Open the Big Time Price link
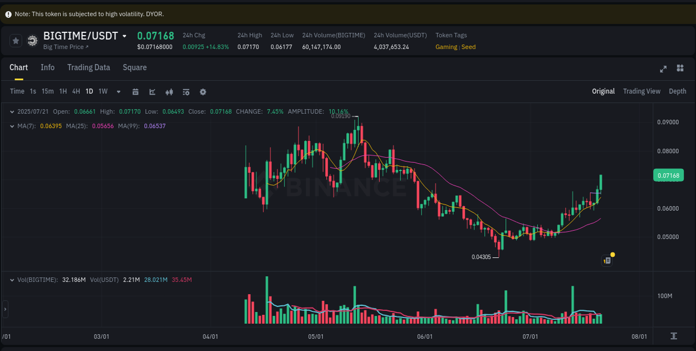Screen dimensions: 696x351 click(x=61, y=47)
